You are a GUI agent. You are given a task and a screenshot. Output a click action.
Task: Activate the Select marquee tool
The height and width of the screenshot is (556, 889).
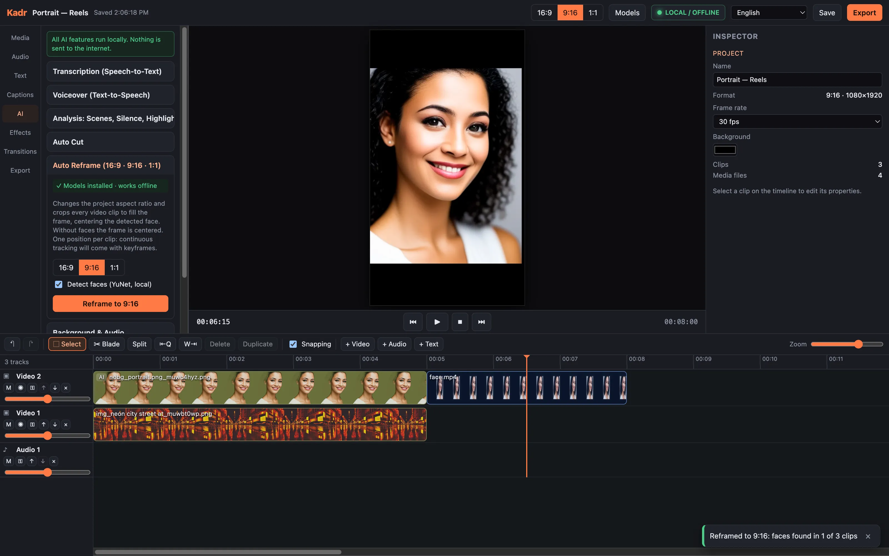[67, 344]
